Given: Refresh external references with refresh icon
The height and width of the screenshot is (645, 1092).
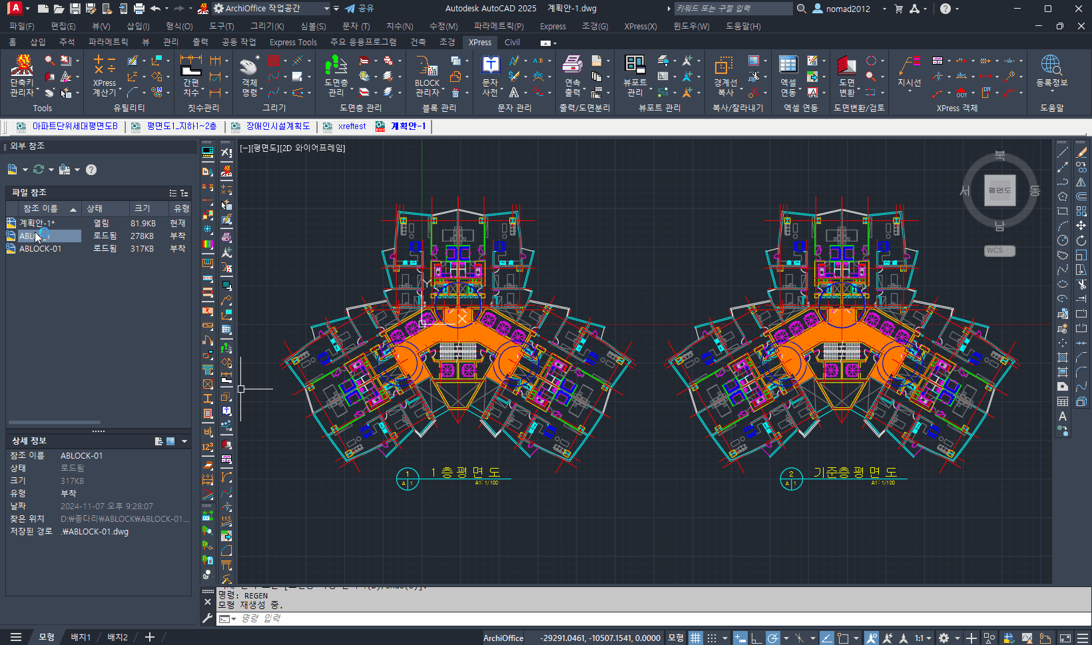Looking at the screenshot, I should (39, 170).
